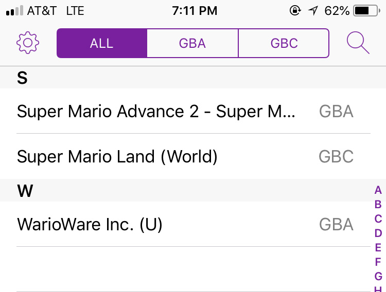Open settings with the gear icon

click(x=28, y=43)
